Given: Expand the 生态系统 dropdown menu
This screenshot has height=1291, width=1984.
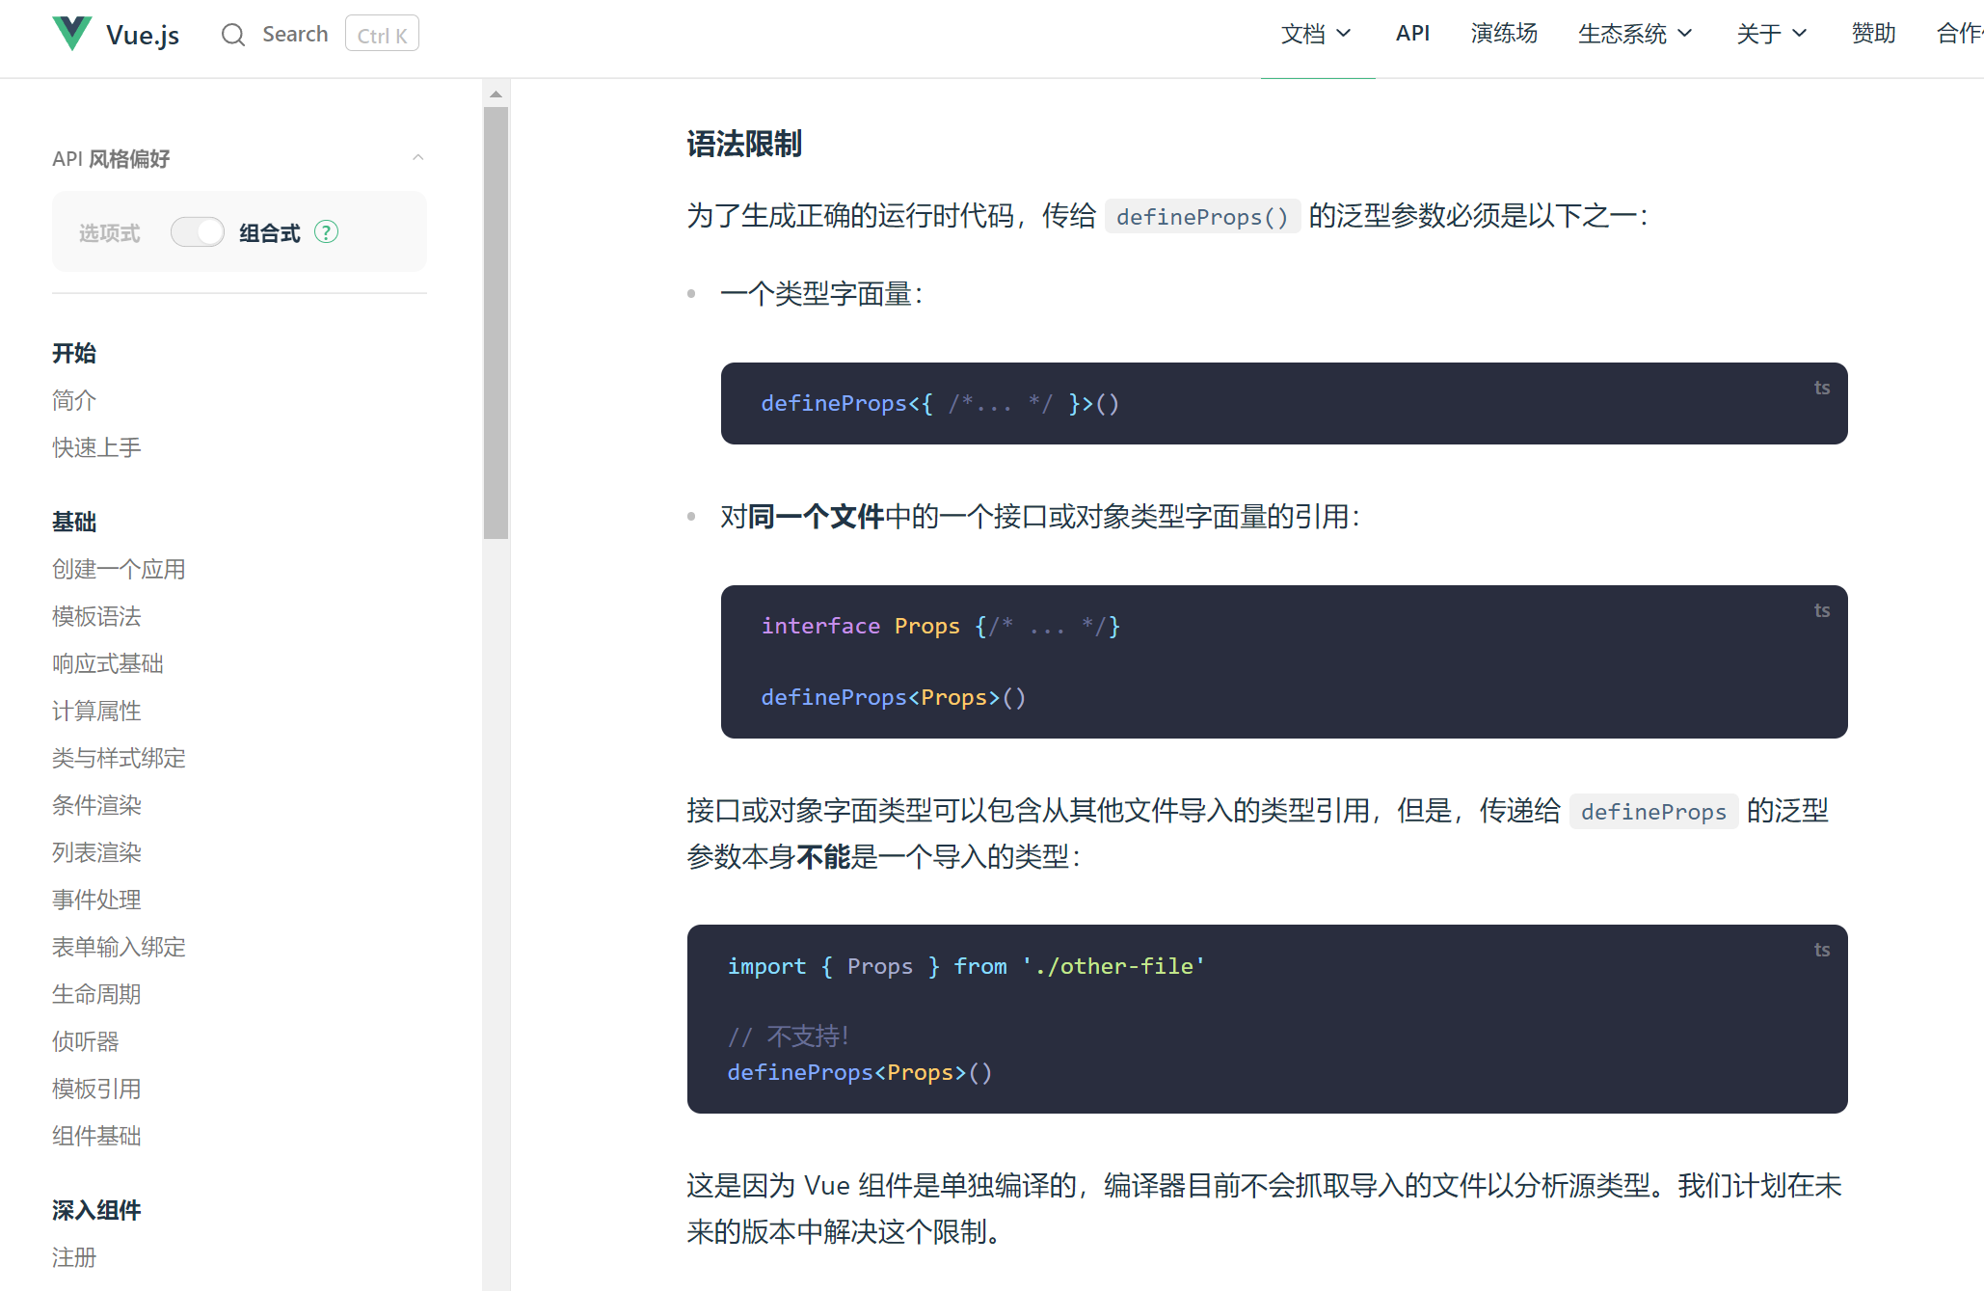Looking at the screenshot, I should click(x=1634, y=34).
